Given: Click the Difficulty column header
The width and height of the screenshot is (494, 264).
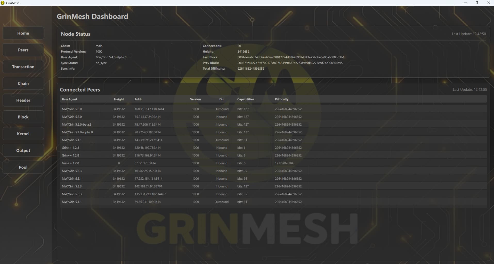Looking at the screenshot, I should pos(282,99).
